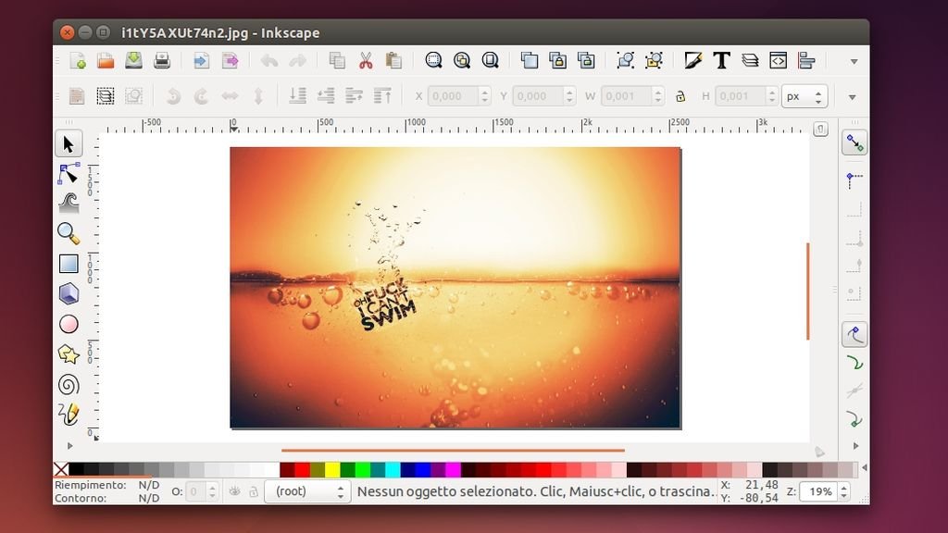This screenshot has width=948, height=533.
Task: Open the Text and Font dialog
Action: point(721,61)
